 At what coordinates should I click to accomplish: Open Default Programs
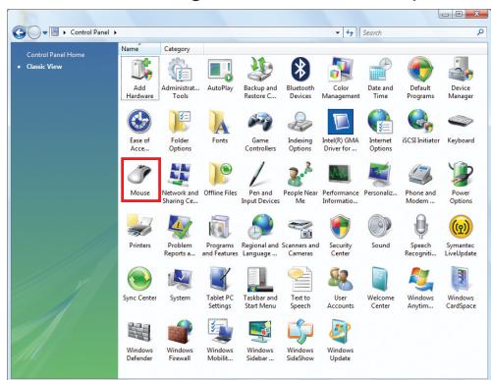pyautogui.click(x=420, y=78)
